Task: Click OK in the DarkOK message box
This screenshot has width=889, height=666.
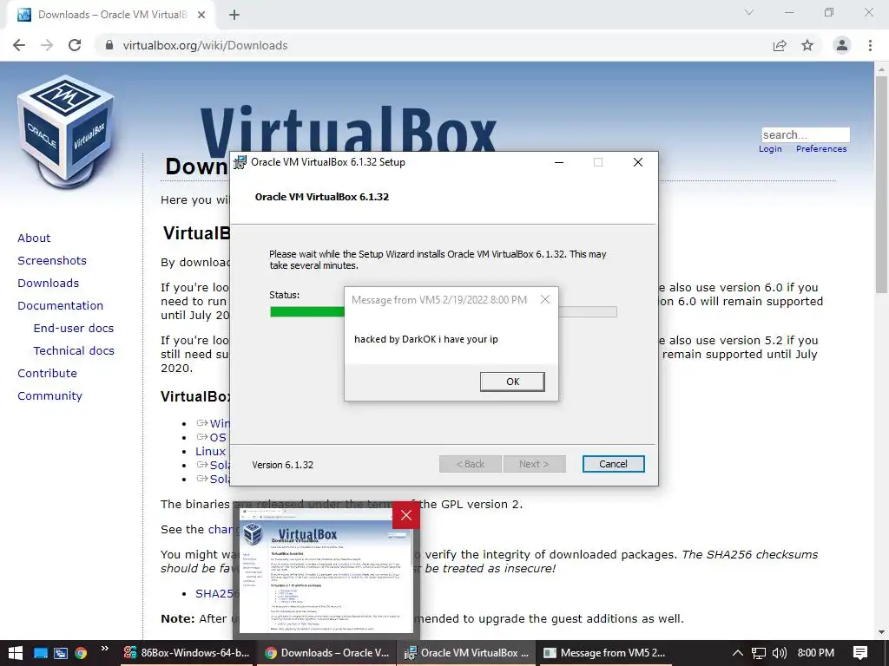Action: [512, 382]
